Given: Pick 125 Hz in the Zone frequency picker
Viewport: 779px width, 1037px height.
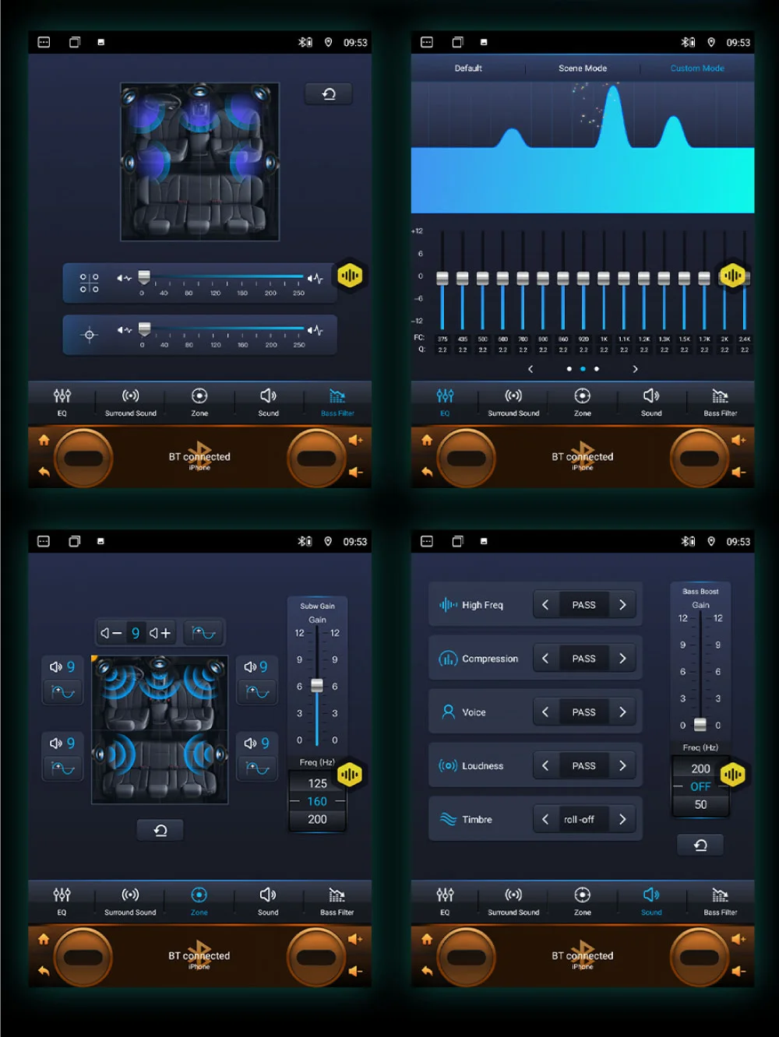Looking at the screenshot, I should pyautogui.click(x=317, y=783).
